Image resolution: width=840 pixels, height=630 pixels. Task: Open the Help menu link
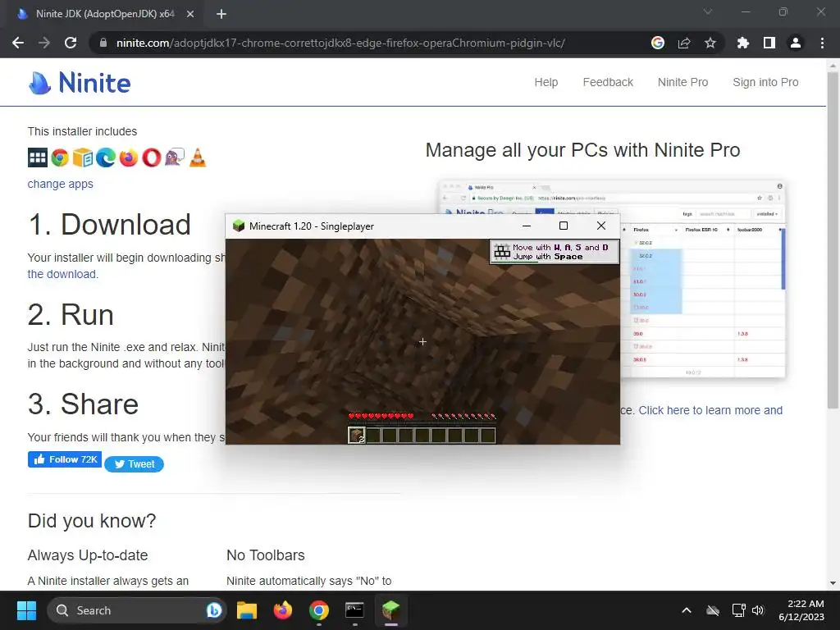[x=546, y=83]
